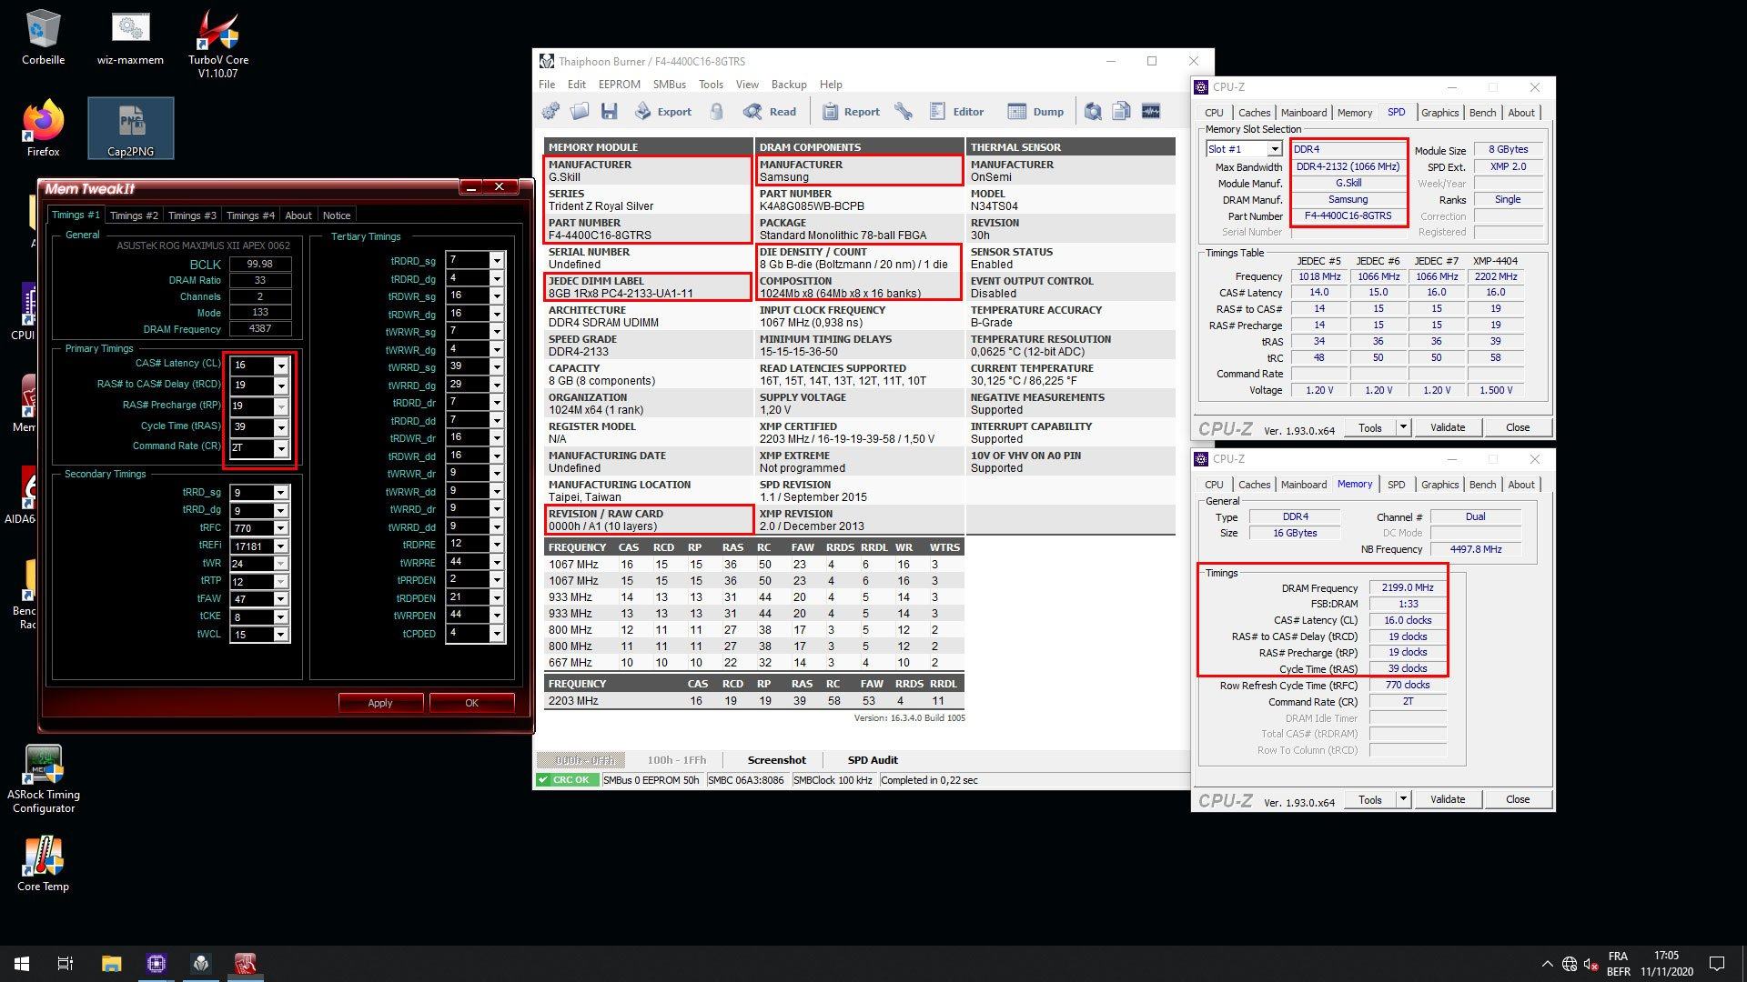Viewport: 1747px width, 982px height.
Task: Click OK in MemTweakIt
Action: coord(471,703)
